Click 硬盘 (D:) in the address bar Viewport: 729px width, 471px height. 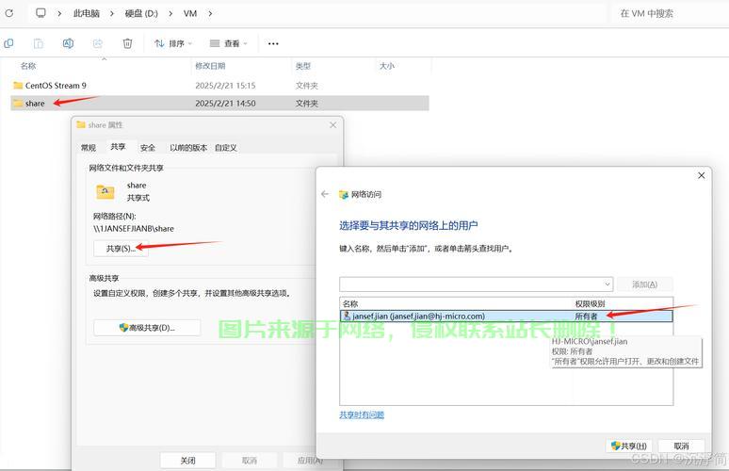click(x=141, y=13)
